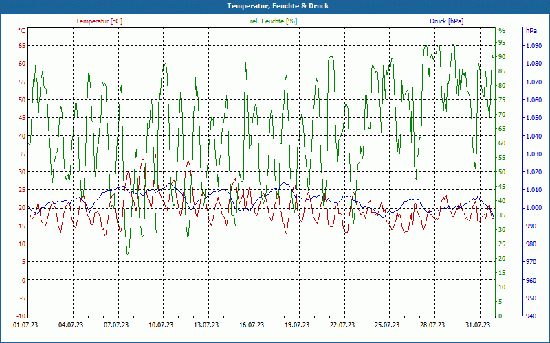The image size is (550, 343).
Task: Click date label "25.07.23" on time axis
Action: click(387, 325)
